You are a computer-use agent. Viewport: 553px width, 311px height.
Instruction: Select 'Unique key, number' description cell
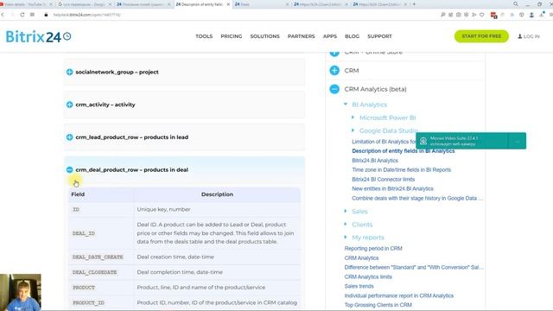[x=217, y=209]
